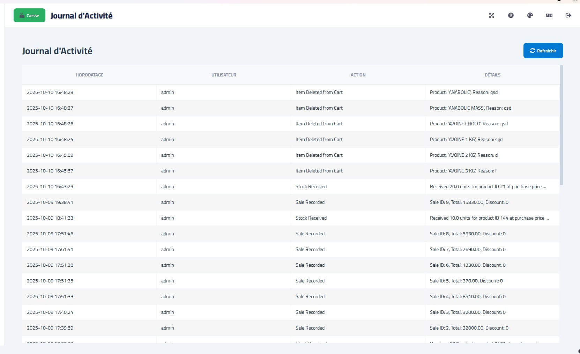Open help via the question mark icon

point(511,15)
